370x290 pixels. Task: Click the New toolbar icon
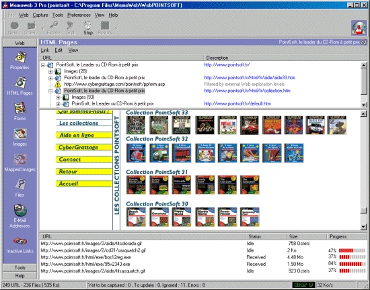click(x=15, y=26)
